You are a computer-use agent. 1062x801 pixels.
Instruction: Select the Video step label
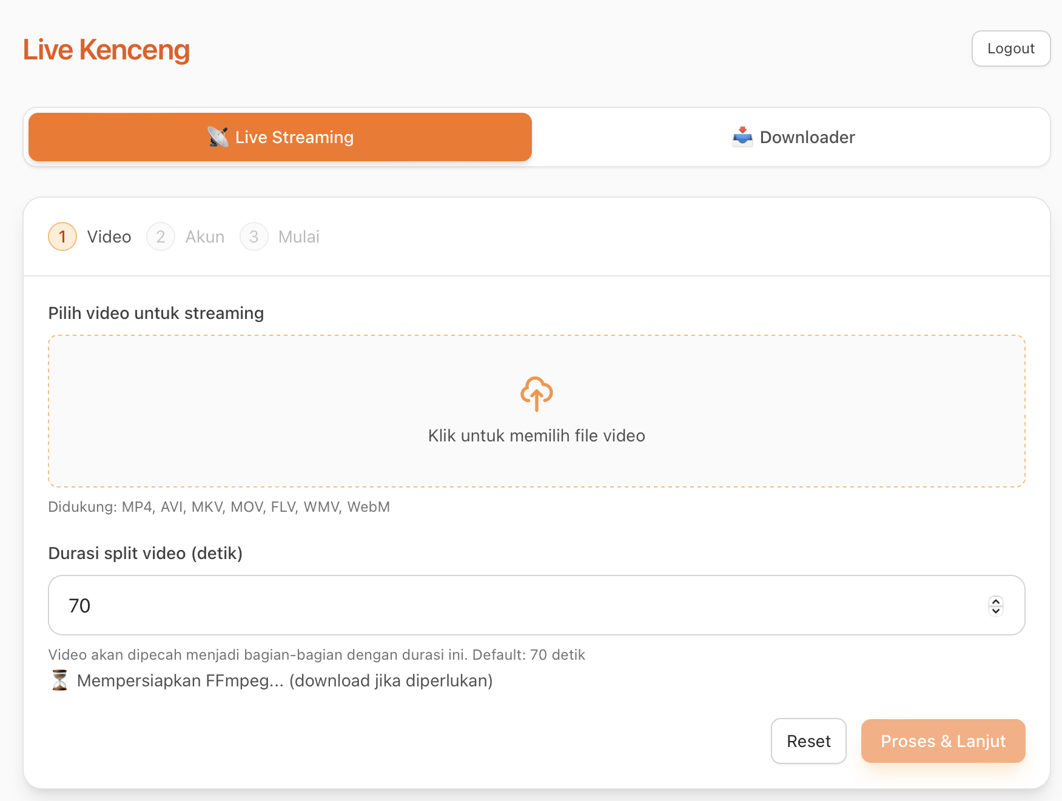click(x=109, y=236)
